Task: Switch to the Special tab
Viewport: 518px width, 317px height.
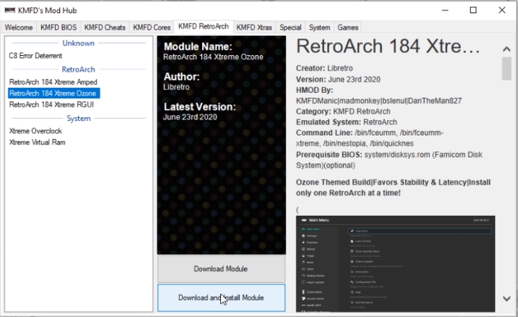Action: 291,27
